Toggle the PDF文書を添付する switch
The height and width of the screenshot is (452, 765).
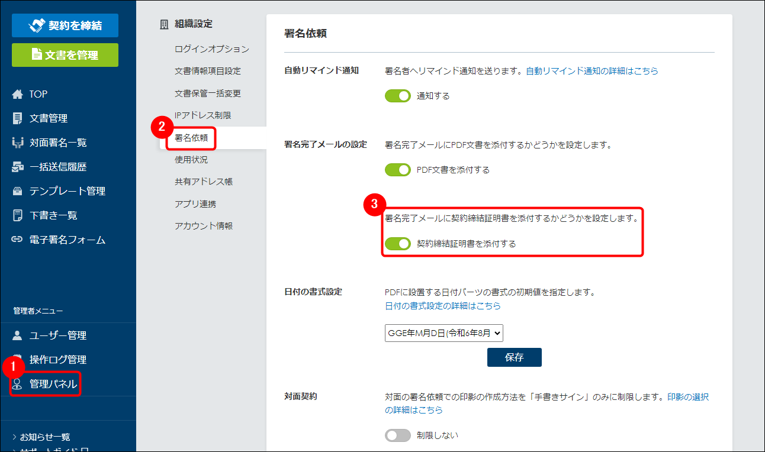coord(397,170)
